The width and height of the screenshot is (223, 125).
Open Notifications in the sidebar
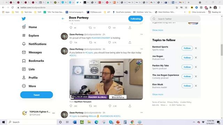click(x=34, y=44)
